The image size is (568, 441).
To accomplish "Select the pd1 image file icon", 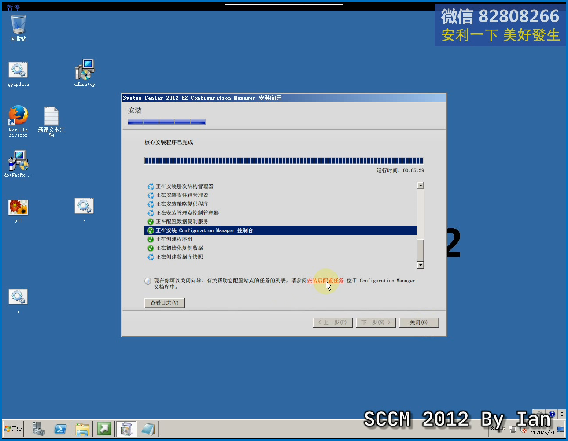I will click(x=18, y=211).
